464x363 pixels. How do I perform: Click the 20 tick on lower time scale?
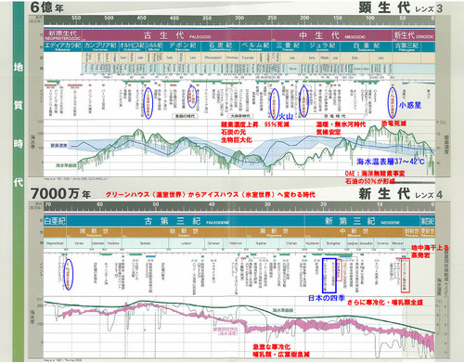pos(323,204)
